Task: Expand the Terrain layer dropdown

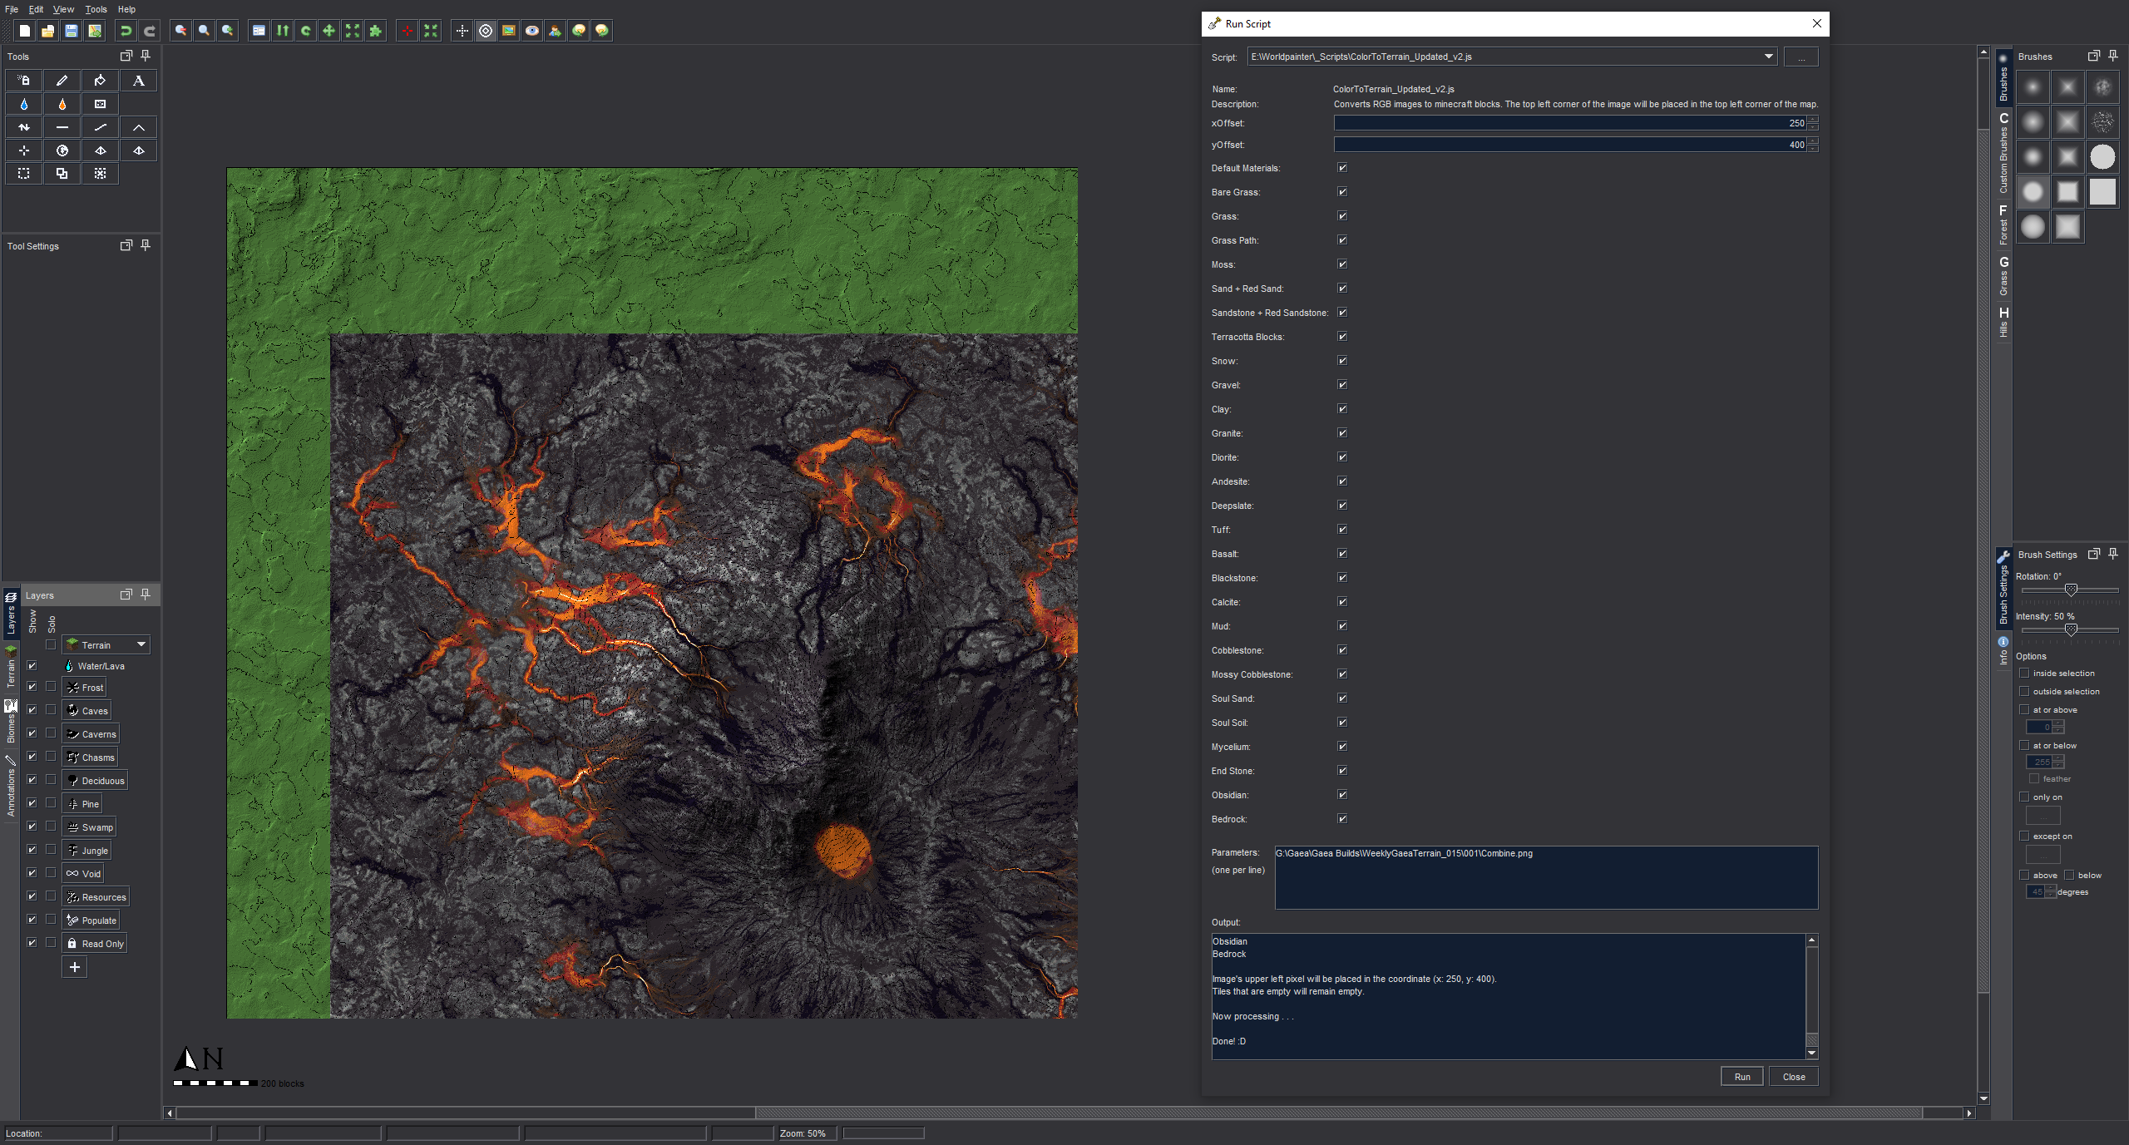Action: click(x=141, y=644)
